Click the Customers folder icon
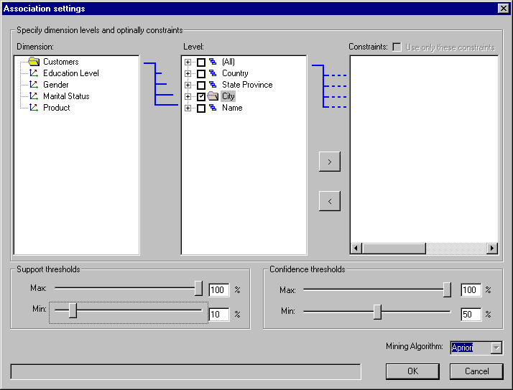The width and height of the screenshot is (513, 390). (x=34, y=62)
